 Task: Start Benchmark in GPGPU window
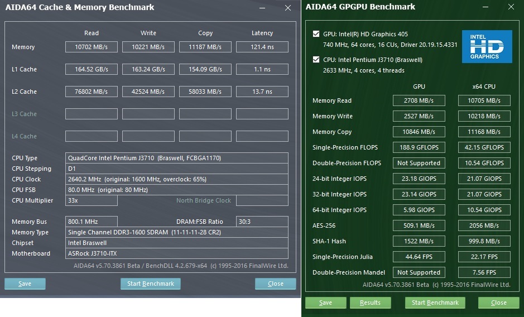pos(435,302)
